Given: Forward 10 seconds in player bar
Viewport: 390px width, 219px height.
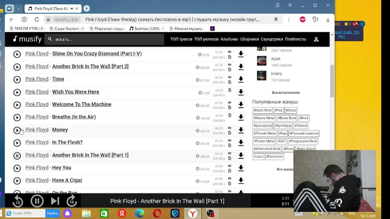Looking at the screenshot, I should tap(72, 201).
